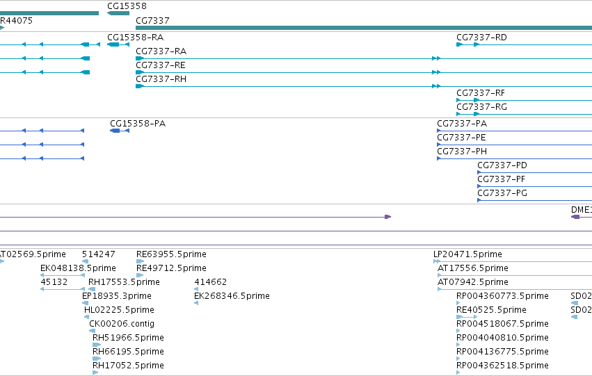Select the RH17553.5prime EST label
The height and width of the screenshot is (376, 592).
(125, 282)
